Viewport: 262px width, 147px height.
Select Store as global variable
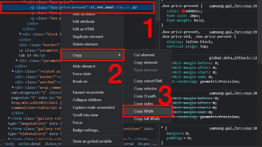(x=92, y=141)
